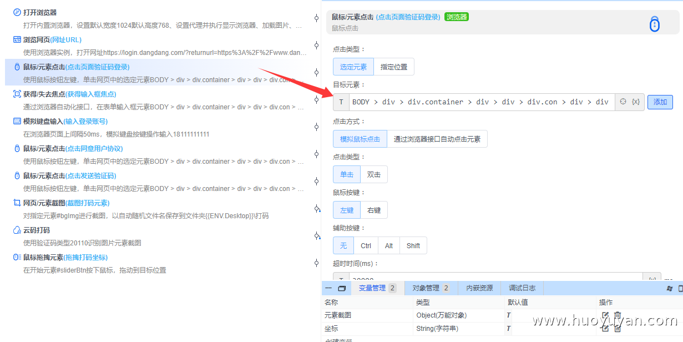This screenshot has width=683, height=342.
Task: Select Alt modifier key
Action: click(x=389, y=245)
